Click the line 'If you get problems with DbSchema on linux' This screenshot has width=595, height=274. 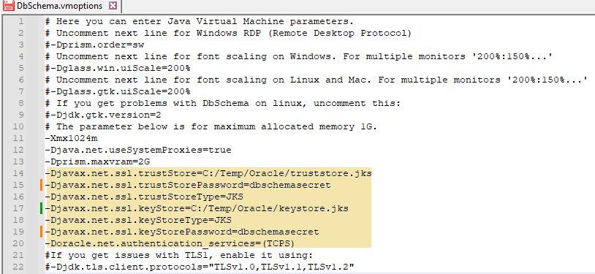click(222, 104)
